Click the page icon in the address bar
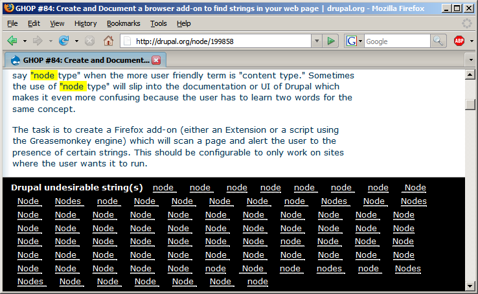478x294 pixels. coord(127,41)
